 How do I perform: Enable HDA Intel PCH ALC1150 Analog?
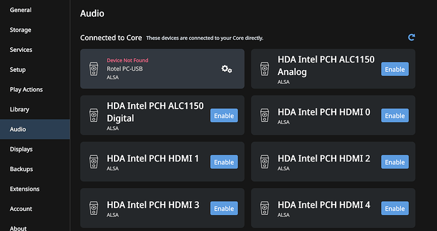395,69
